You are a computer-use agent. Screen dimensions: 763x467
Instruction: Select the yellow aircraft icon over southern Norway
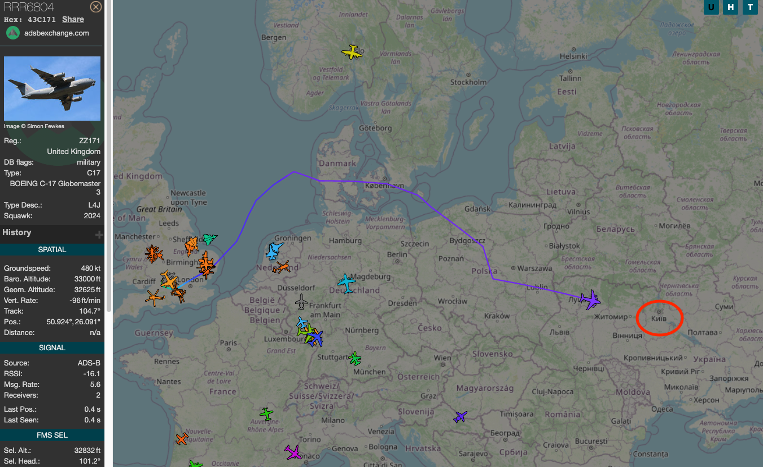pos(352,51)
